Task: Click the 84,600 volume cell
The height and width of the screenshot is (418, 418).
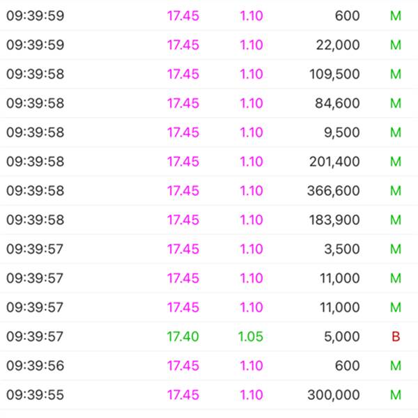Action: pos(335,104)
